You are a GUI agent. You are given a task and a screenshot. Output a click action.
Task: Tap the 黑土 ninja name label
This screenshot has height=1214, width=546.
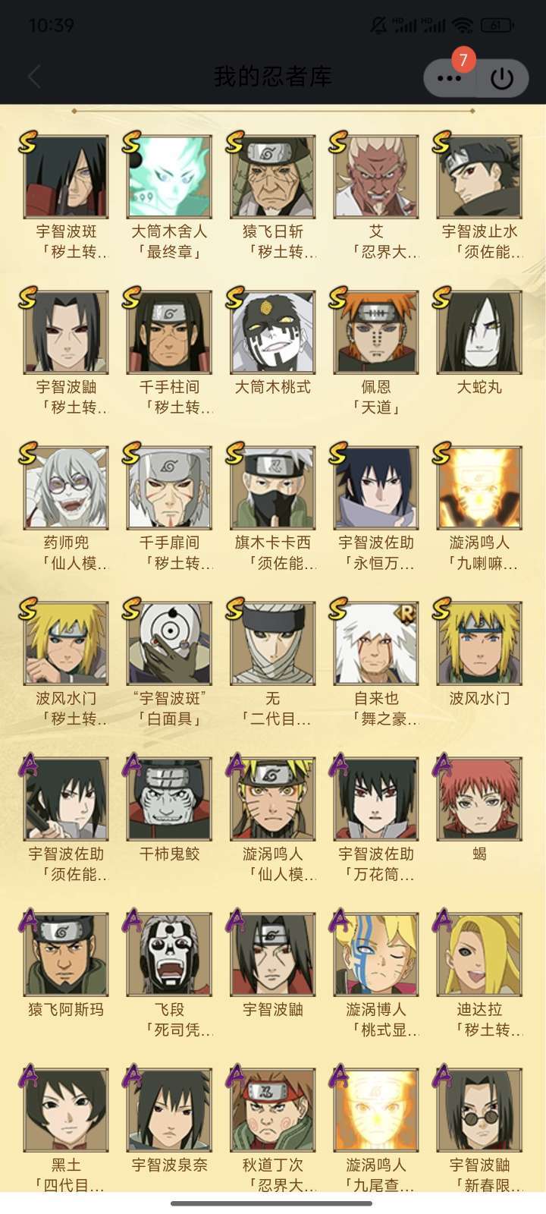tap(66, 1165)
